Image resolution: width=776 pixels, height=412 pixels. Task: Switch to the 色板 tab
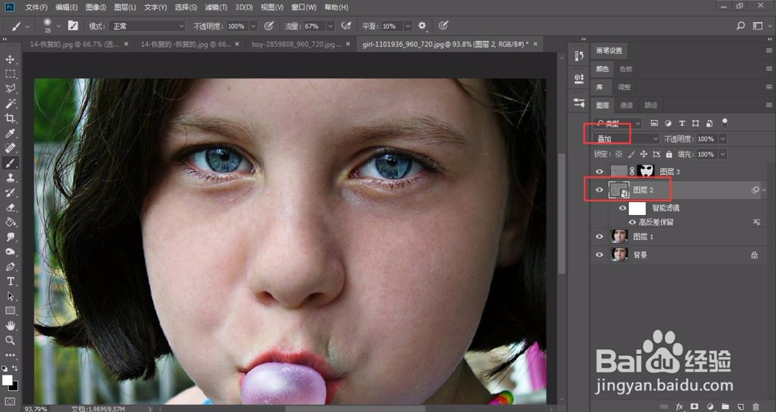pos(626,69)
